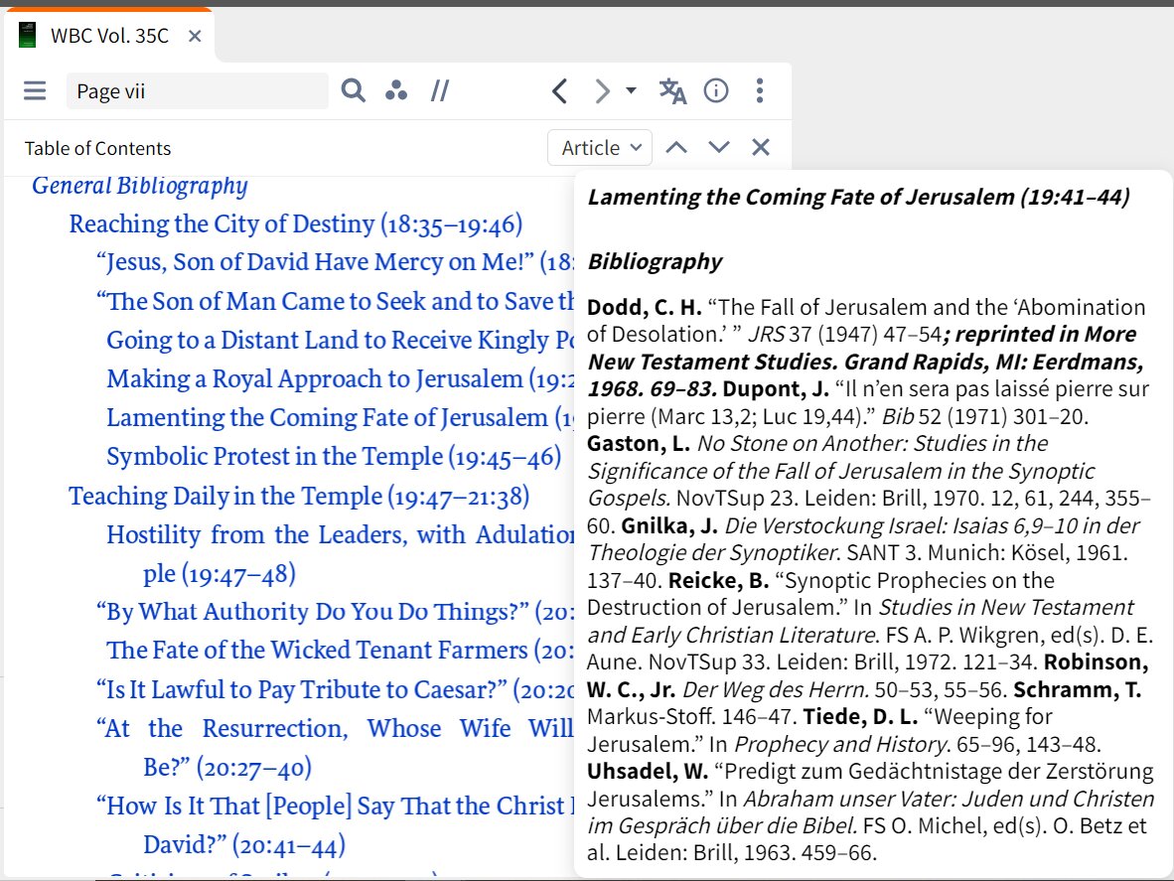Open the Article navigation dropdown
Viewport: 1174px width, 881px height.
601,147
